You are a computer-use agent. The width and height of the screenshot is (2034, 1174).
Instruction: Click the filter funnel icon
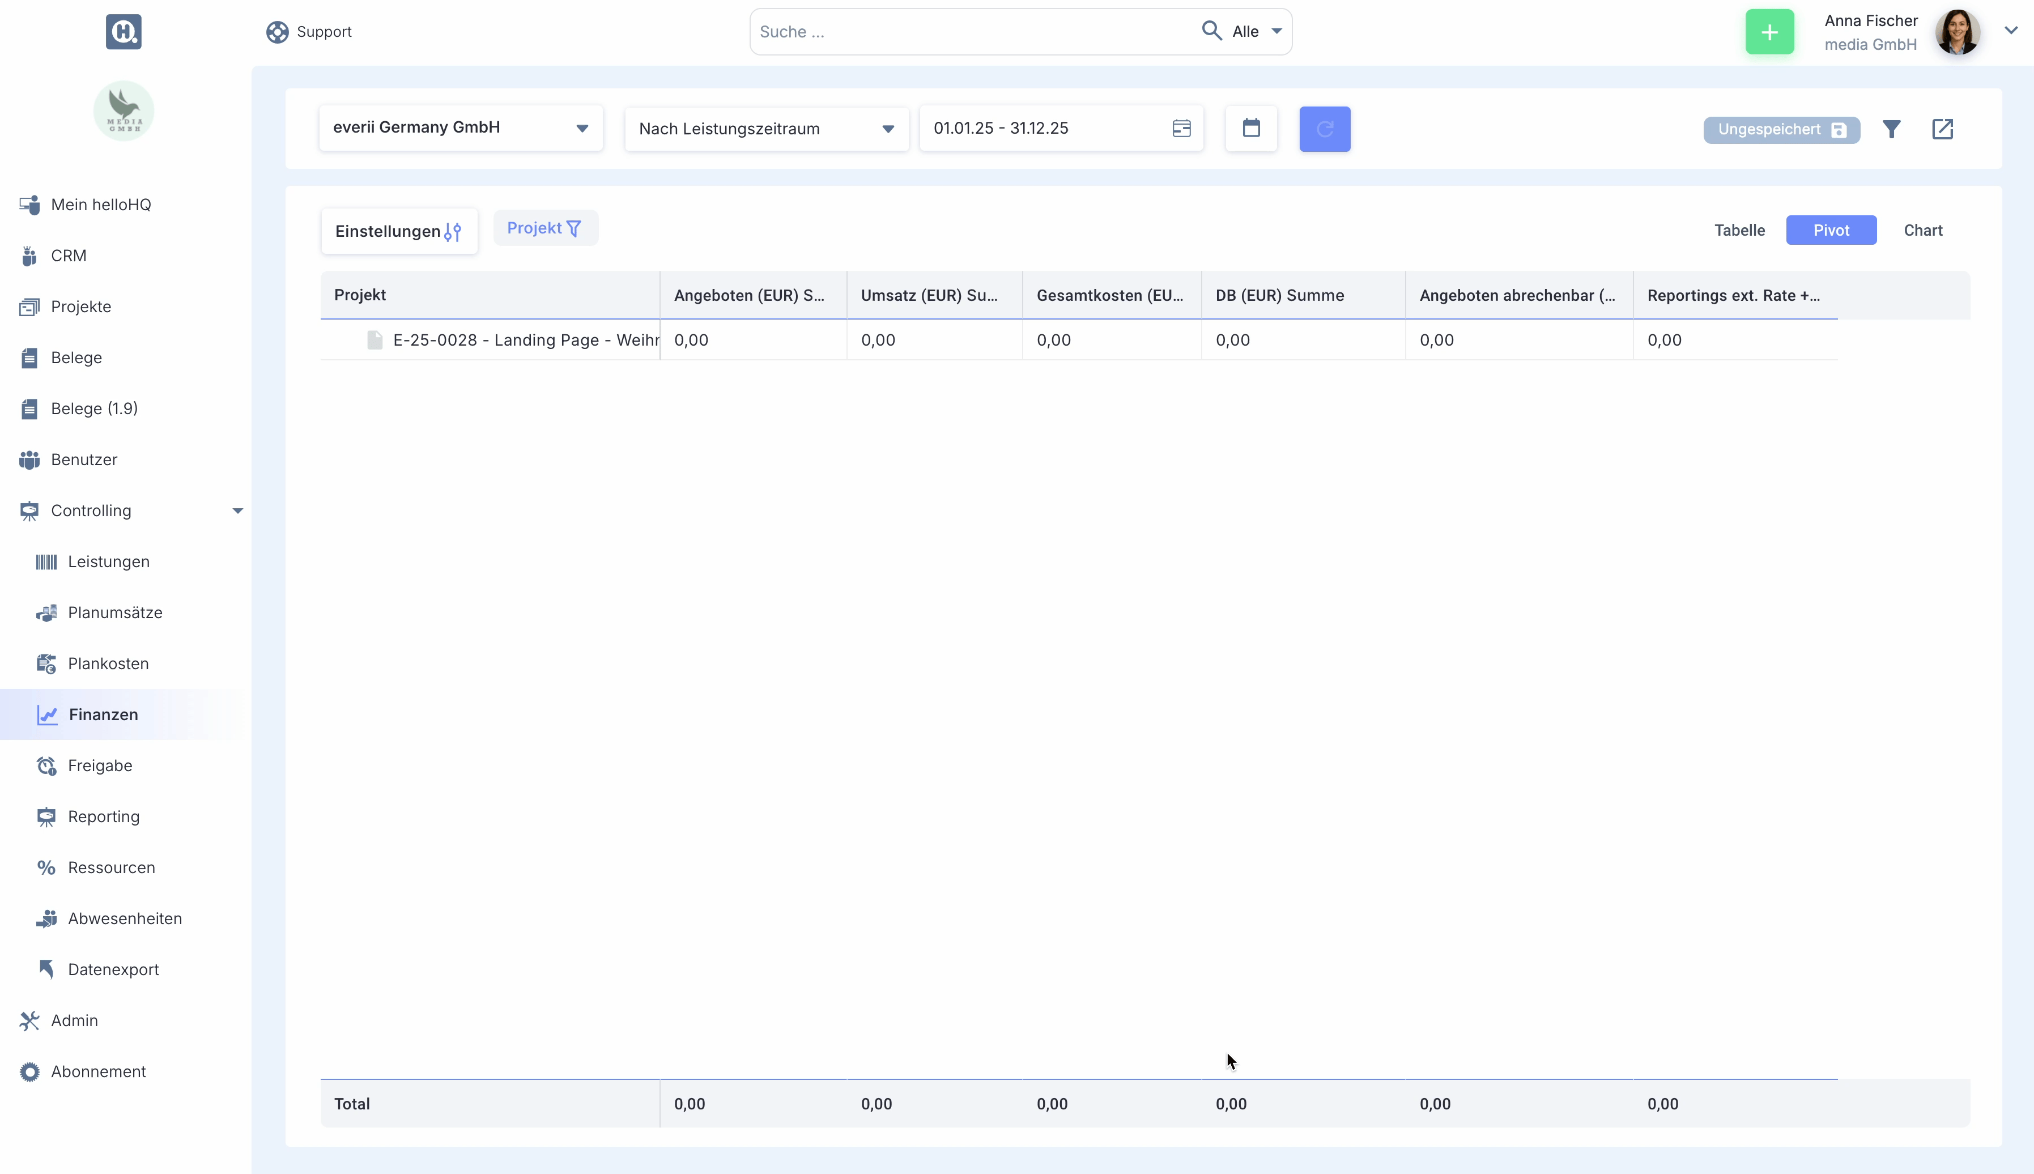[x=1891, y=129]
